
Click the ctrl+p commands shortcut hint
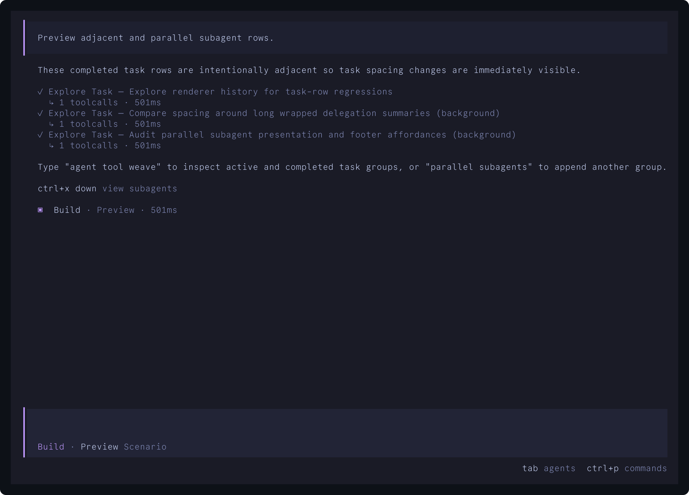[x=627, y=468]
